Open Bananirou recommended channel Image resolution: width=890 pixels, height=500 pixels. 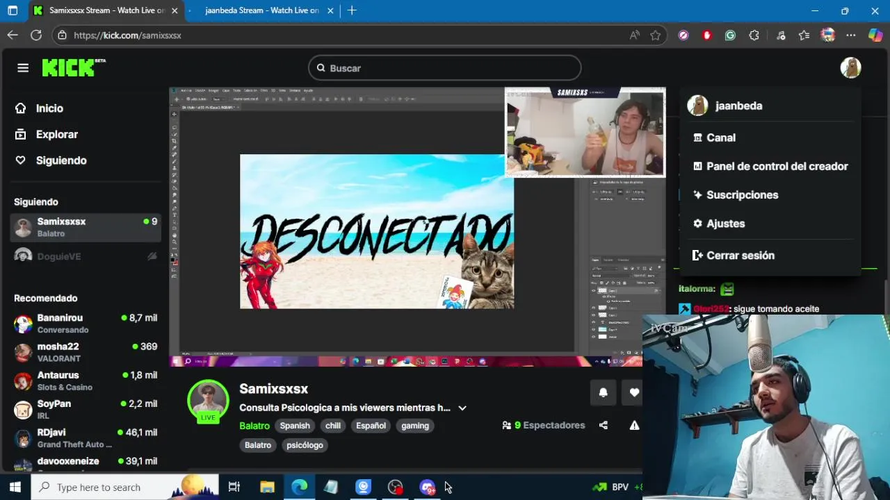[86, 324]
